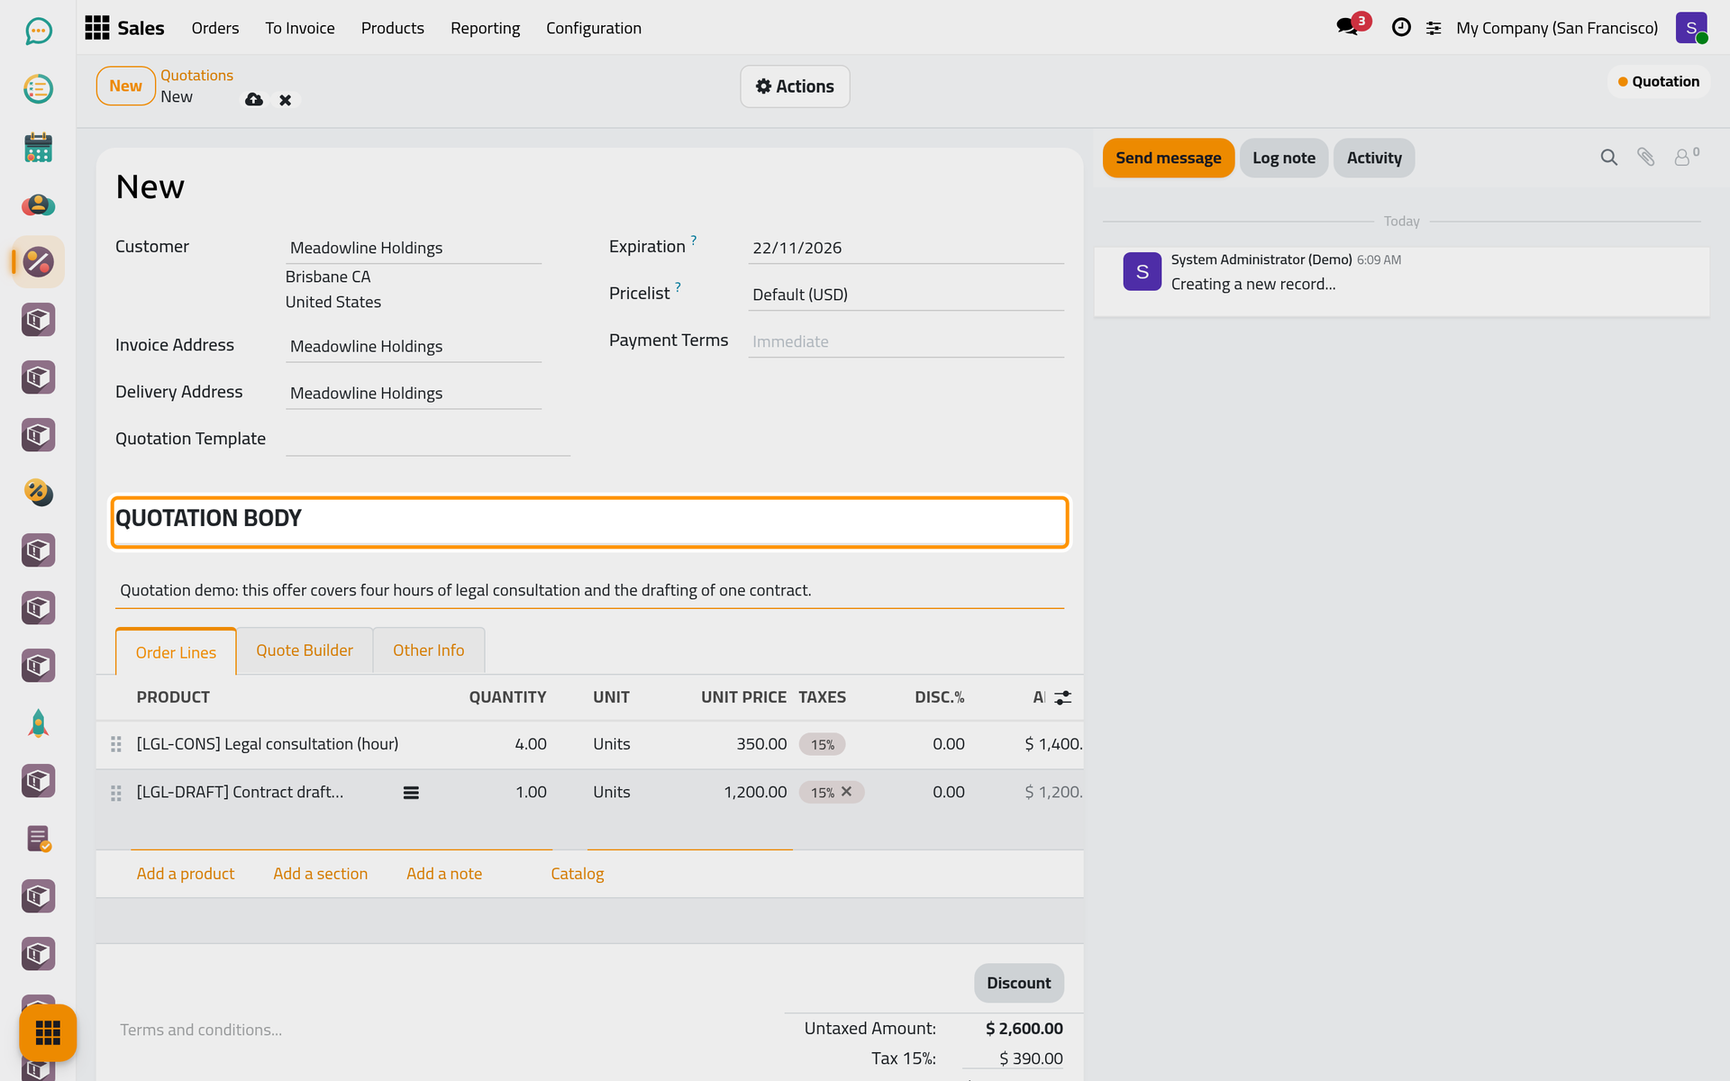Screen dimensions: 1730x1081
Task: Open the Discuss app in sidebar
Action: tap(38, 32)
